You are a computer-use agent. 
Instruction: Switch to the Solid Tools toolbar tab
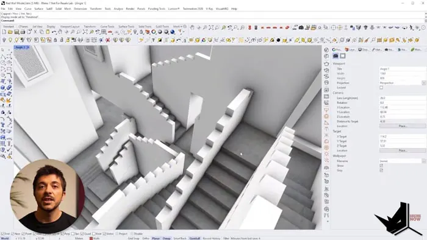click(x=145, y=27)
